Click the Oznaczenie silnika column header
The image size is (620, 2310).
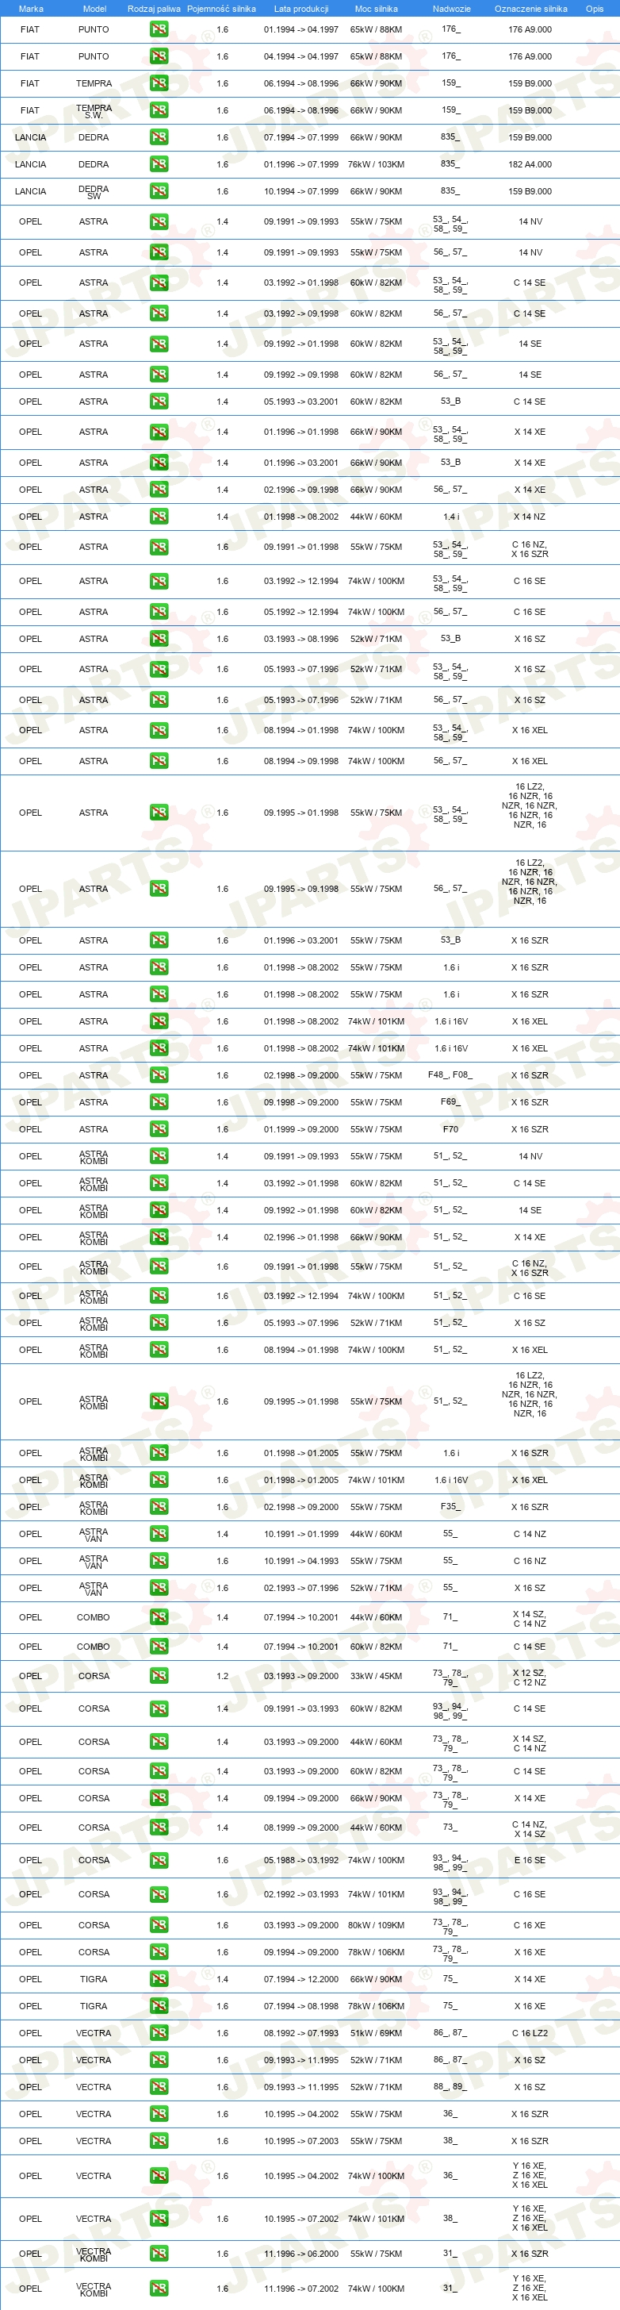[530, 9]
